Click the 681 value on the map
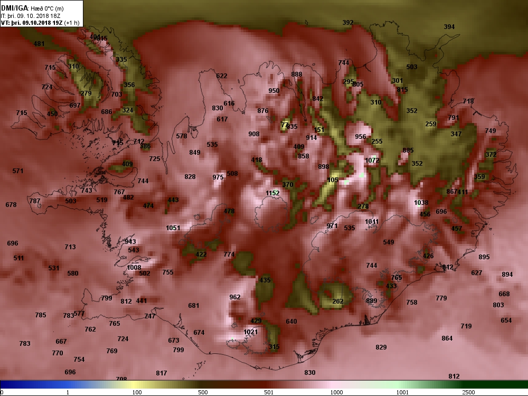 tap(194, 305)
